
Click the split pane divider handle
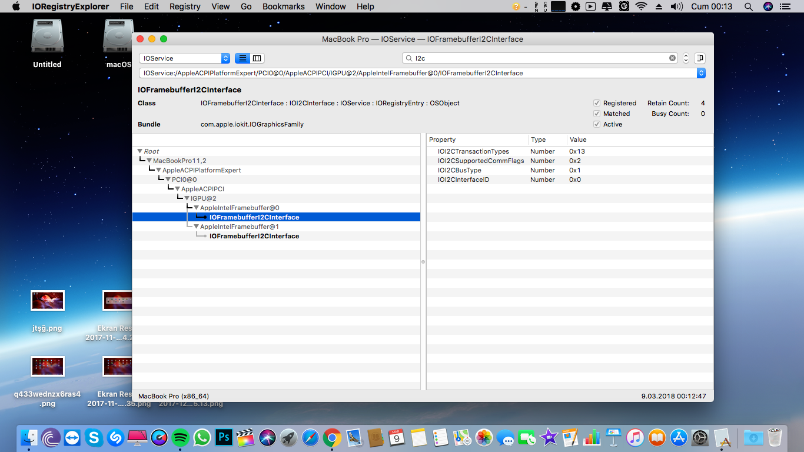[x=423, y=262]
